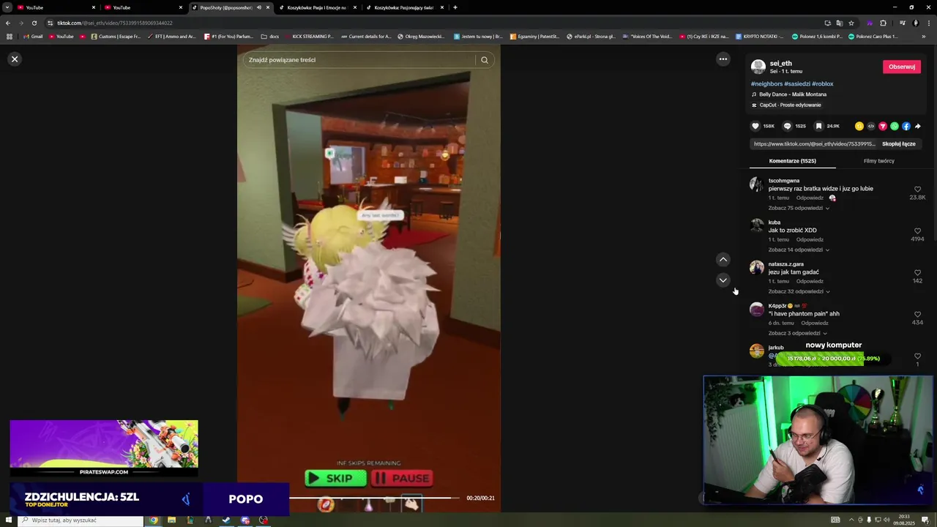Click the Znajdź powiązane treści search field

(x=359, y=60)
